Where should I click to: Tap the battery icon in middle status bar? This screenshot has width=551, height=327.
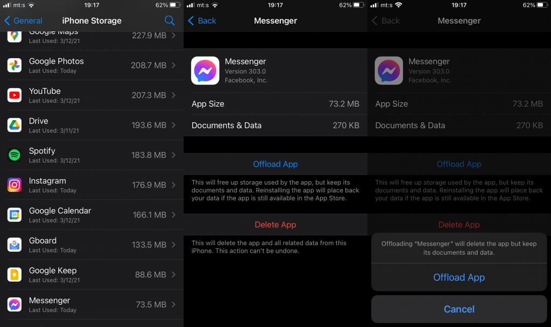pyautogui.click(x=359, y=5)
